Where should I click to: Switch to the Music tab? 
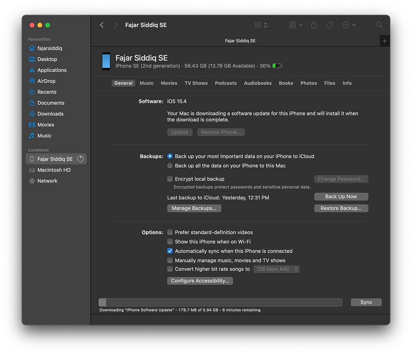(x=147, y=83)
